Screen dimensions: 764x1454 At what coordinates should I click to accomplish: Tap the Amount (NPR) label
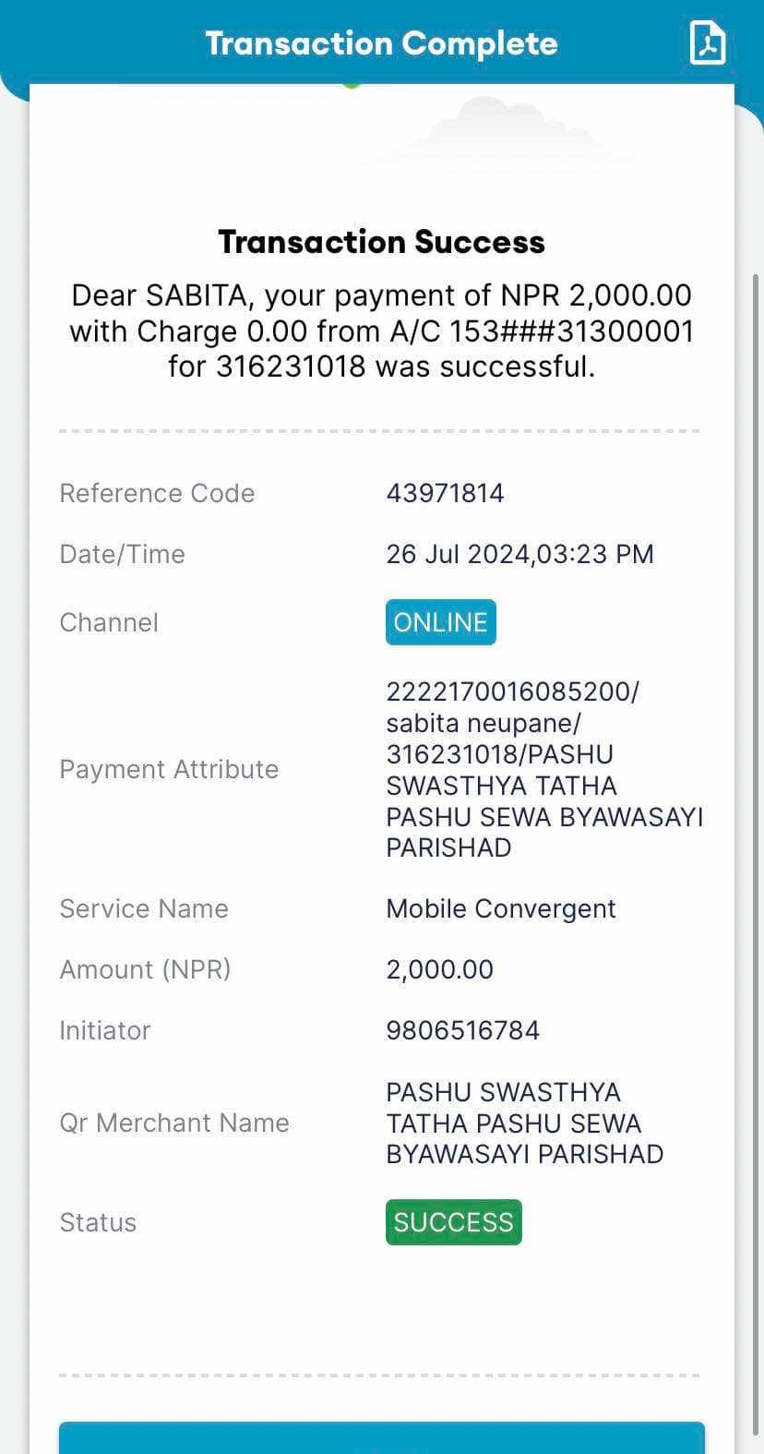(x=145, y=969)
